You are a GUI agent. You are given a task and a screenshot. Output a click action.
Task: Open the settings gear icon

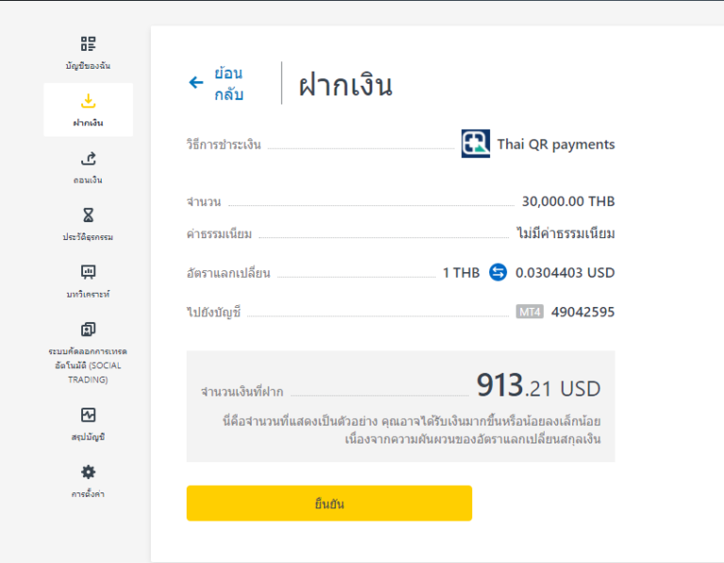[x=89, y=473]
